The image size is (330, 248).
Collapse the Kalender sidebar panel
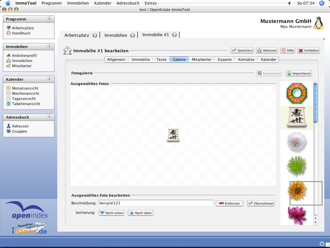[50, 80]
